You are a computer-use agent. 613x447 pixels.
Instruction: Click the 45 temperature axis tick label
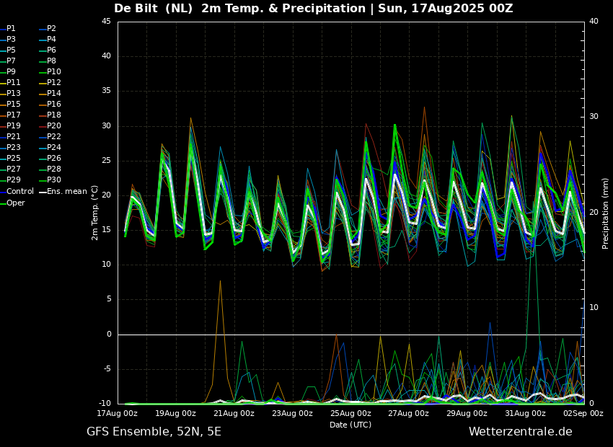[106, 22]
